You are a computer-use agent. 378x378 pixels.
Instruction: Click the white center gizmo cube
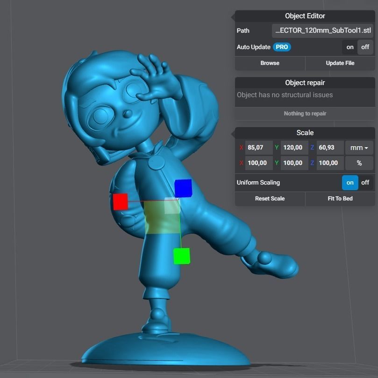point(172,206)
